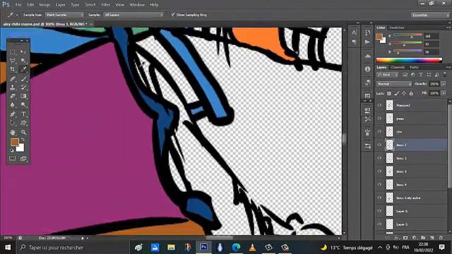Click the color spectrum ramp

409,60
